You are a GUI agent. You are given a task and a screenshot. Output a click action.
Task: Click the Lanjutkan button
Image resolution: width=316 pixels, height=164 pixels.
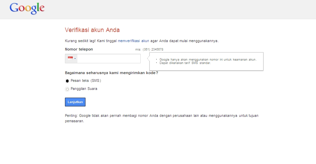click(75, 102)
